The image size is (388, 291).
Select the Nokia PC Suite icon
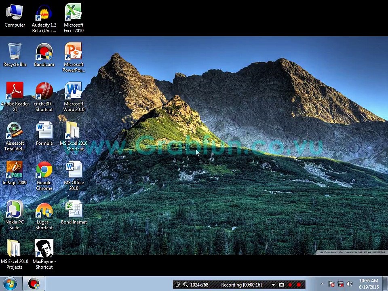point(15,215)
